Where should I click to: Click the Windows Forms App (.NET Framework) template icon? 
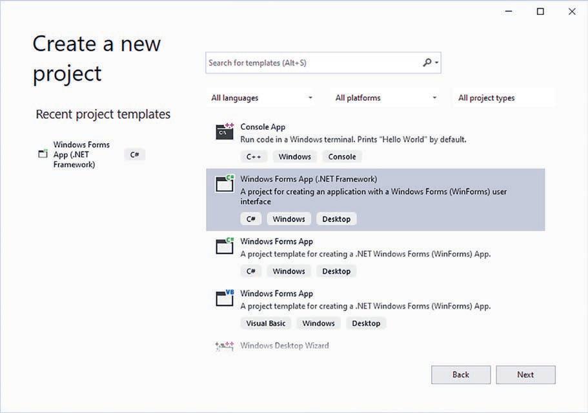225,183
